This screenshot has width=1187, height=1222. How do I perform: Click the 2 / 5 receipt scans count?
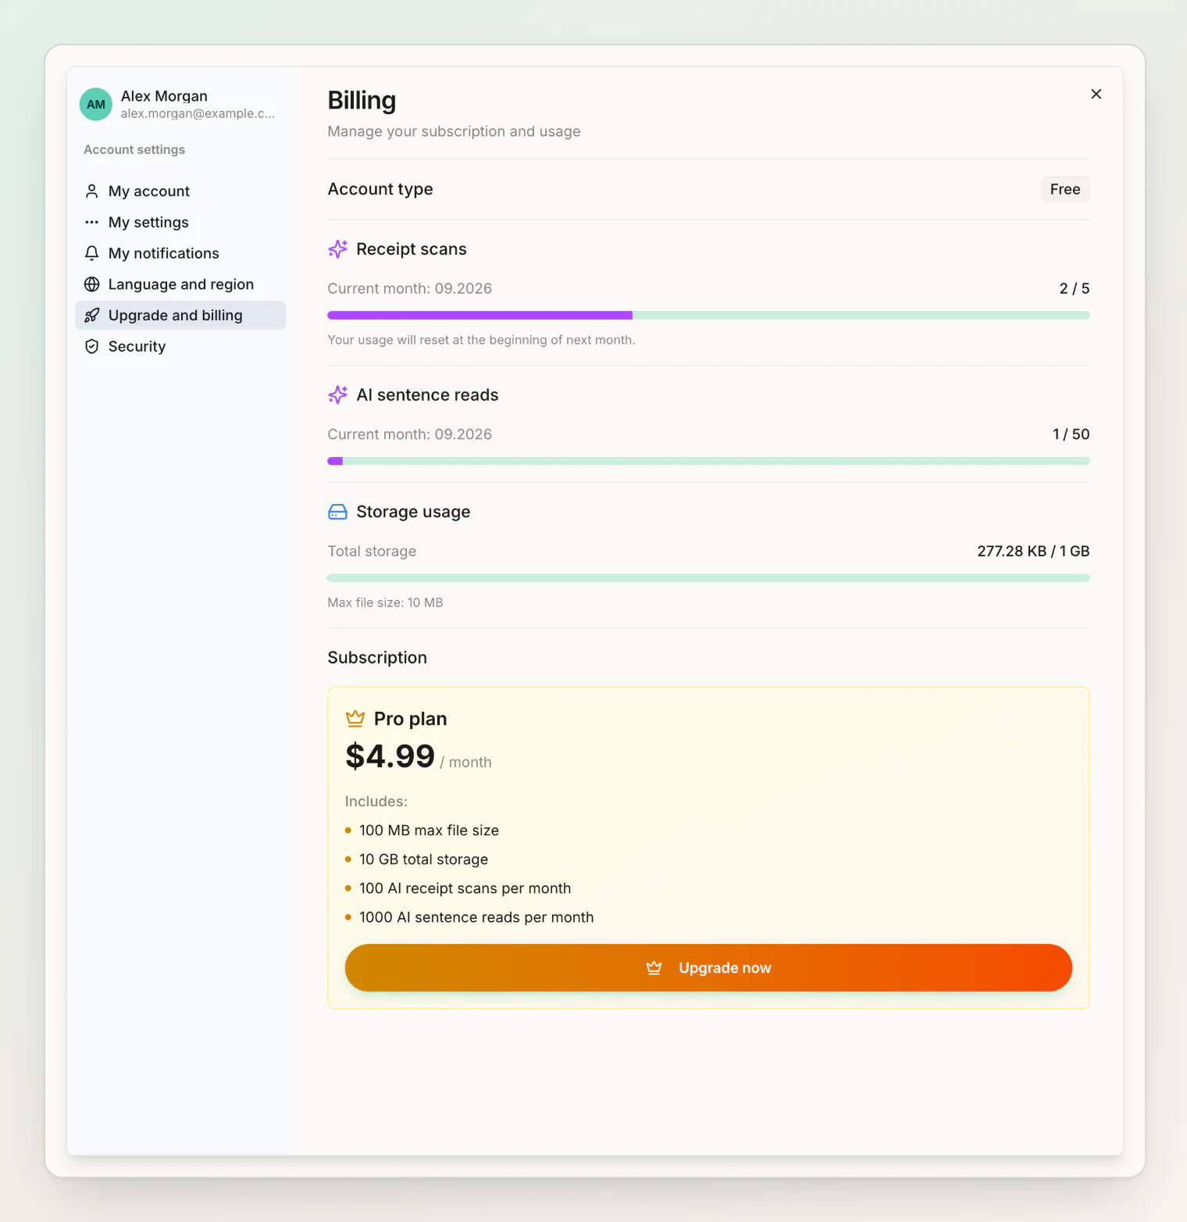(x=1075, y=288)
